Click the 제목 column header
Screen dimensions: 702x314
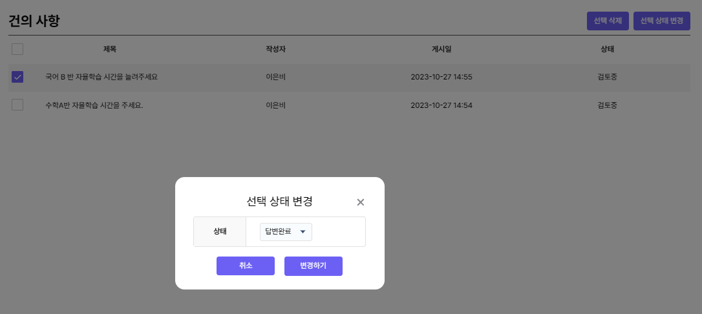[110, 49]
